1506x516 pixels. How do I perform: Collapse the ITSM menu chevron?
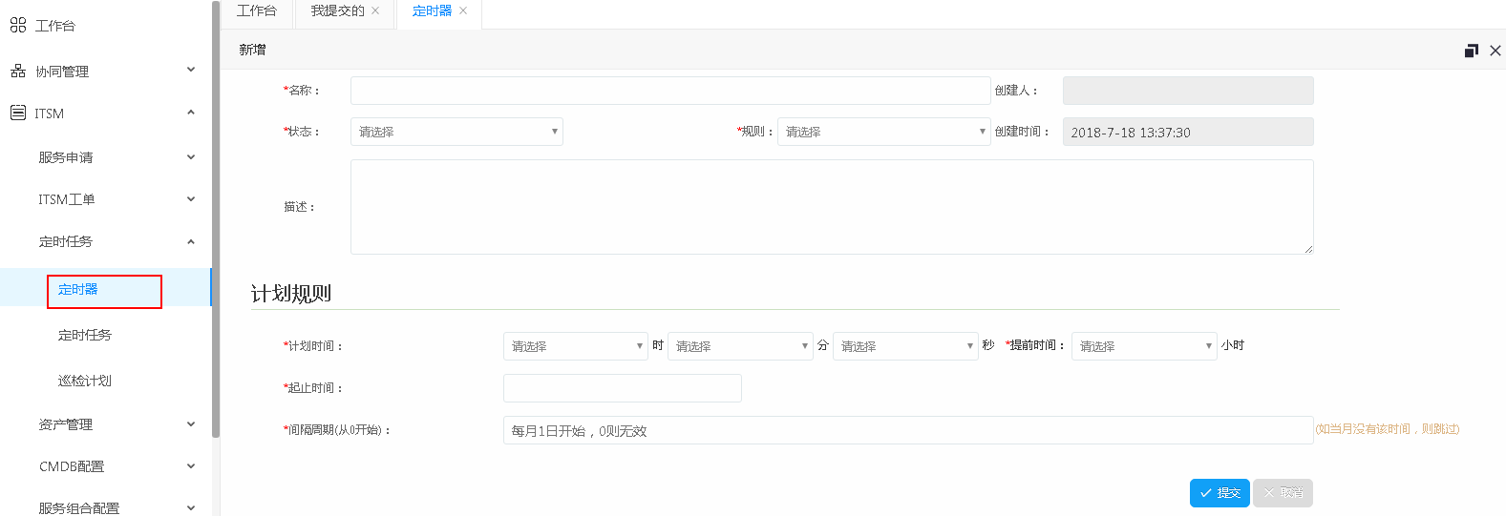click(x=191, y=113)
